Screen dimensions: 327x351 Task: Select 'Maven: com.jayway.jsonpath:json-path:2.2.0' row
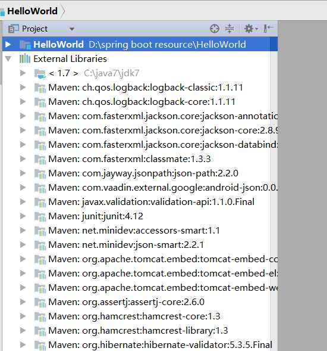[140, 173]
